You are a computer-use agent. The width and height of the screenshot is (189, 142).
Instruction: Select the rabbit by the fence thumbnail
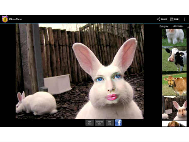tap(174, 108)
